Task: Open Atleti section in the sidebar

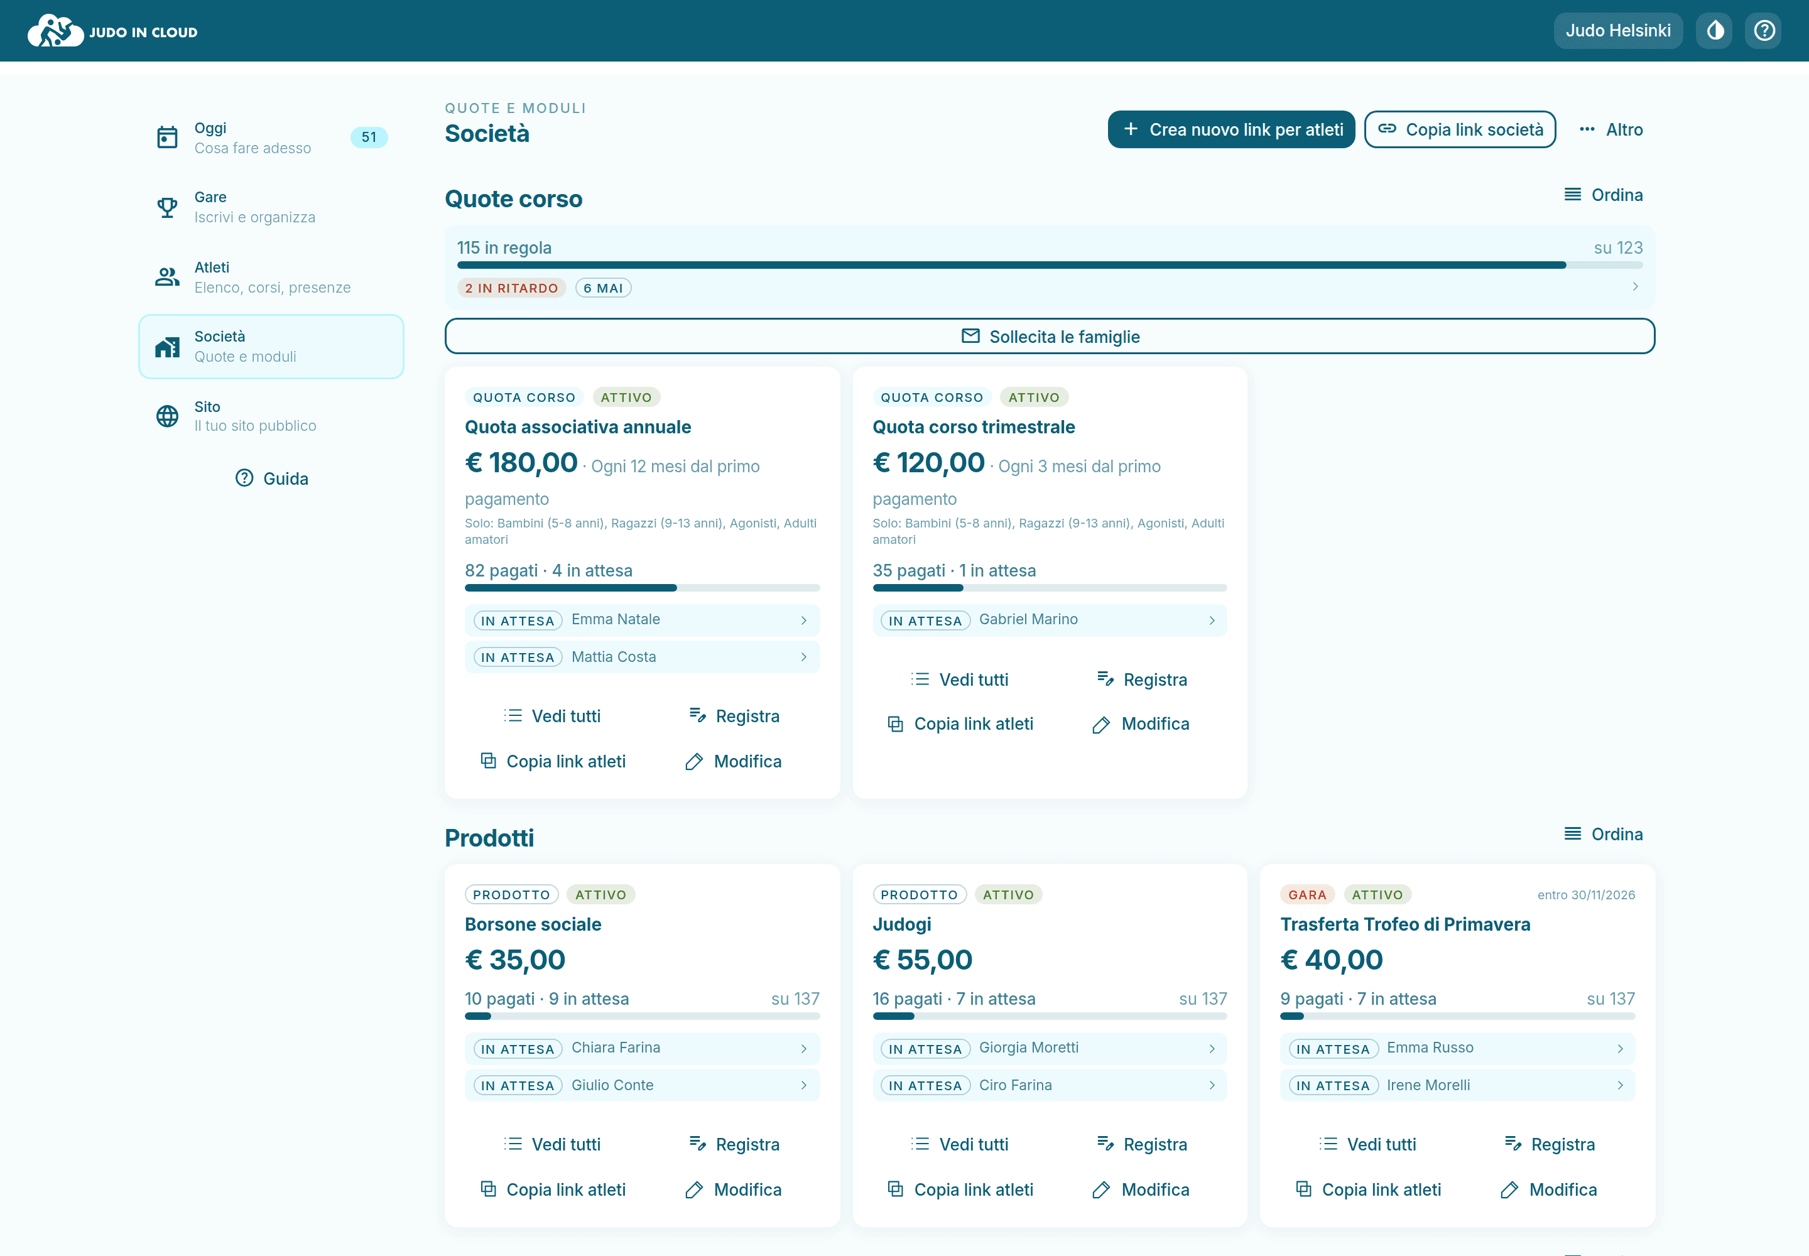Action: (x=271, y=277)
